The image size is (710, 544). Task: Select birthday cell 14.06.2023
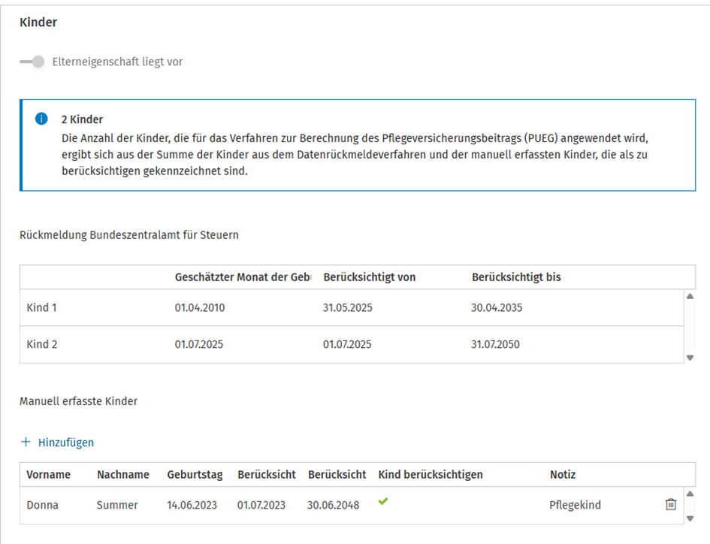[192, 505]
